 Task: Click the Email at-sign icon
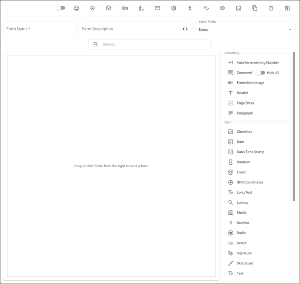click(231, 172)
